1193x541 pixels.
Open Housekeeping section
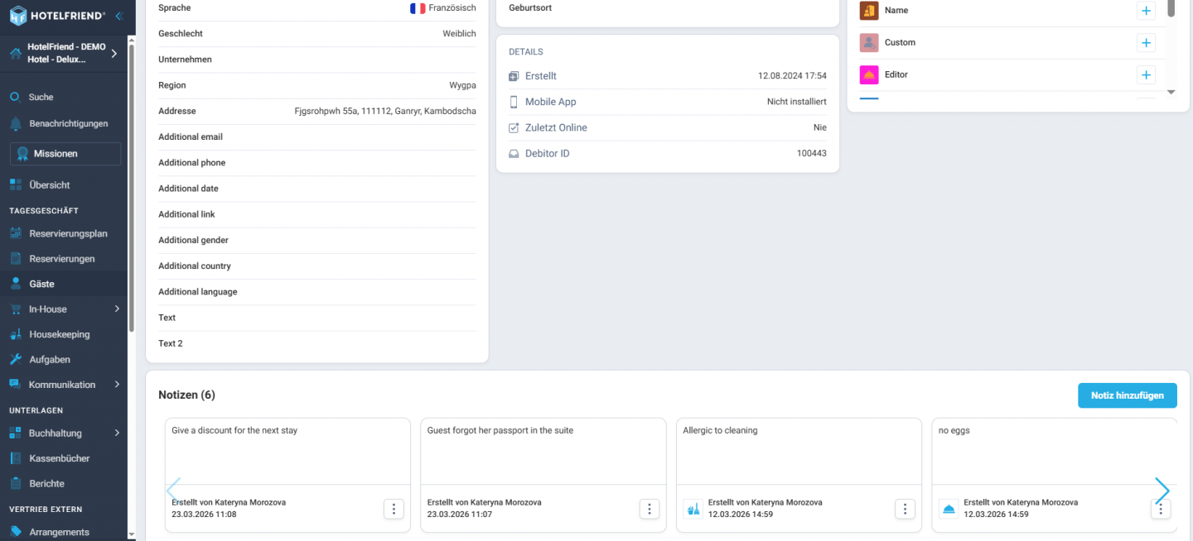(59, 334)
